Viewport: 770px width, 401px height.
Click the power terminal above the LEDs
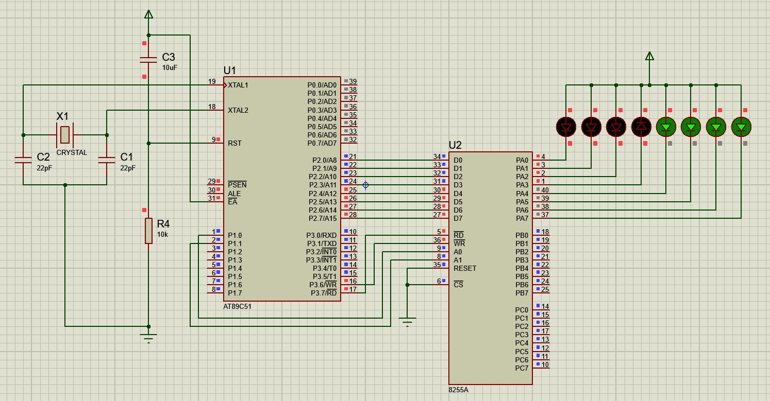tap(649, 56)
